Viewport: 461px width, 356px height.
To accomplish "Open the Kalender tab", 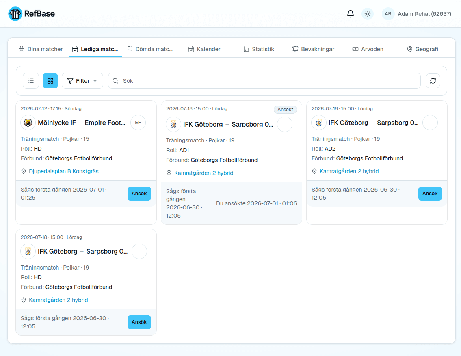I will [204, 49].
